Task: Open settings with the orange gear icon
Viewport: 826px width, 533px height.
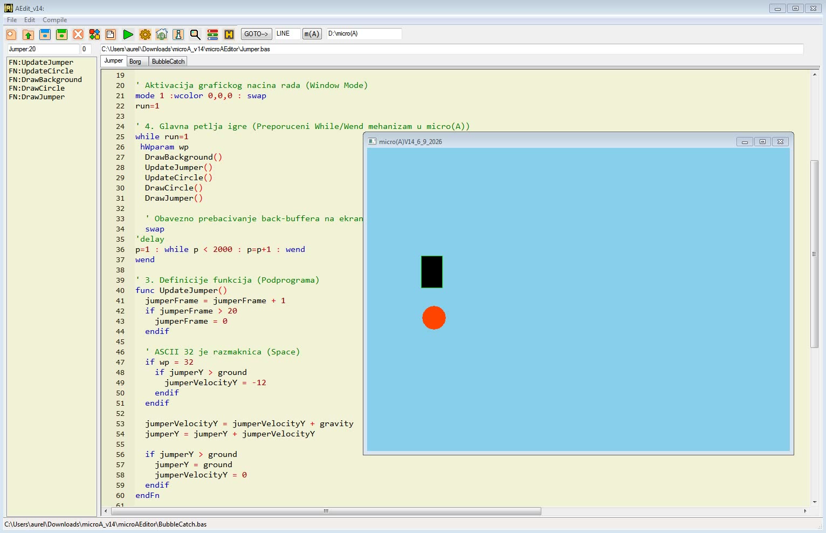Action: click(145, 35)
